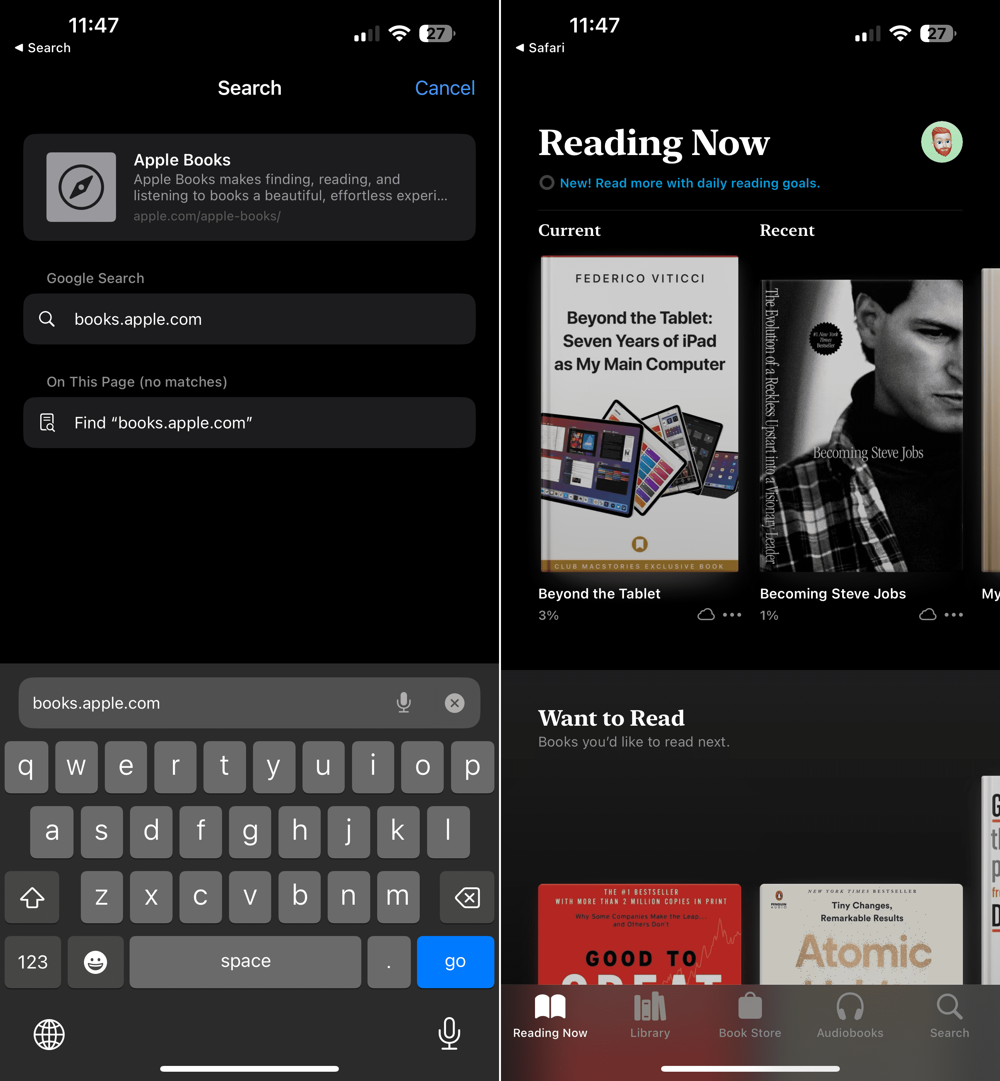
Task: Tap the Beyond the Tablet title text
Action: pos(599,594)
